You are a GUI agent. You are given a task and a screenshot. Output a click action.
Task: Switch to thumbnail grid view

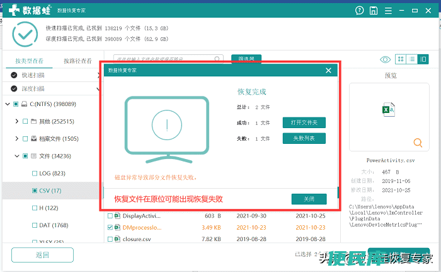point(401,59)
